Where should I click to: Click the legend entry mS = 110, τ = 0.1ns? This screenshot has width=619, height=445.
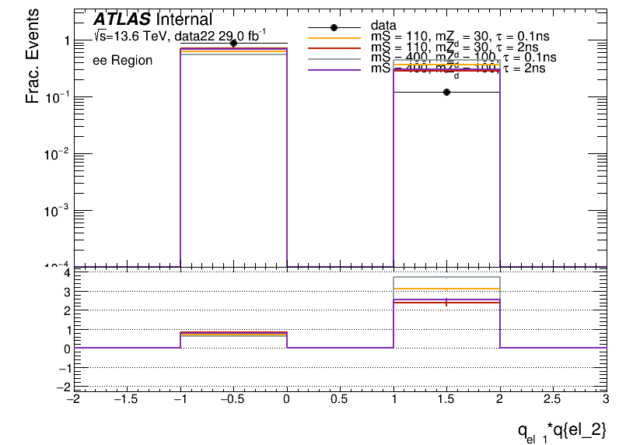tap(459, 37)
